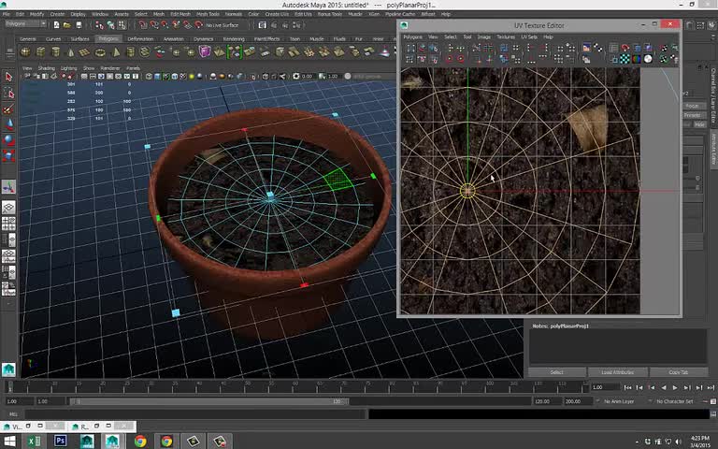
Task: Open Chrome from the taskbar
Action: pyautogui.click(x=140, y=441)
